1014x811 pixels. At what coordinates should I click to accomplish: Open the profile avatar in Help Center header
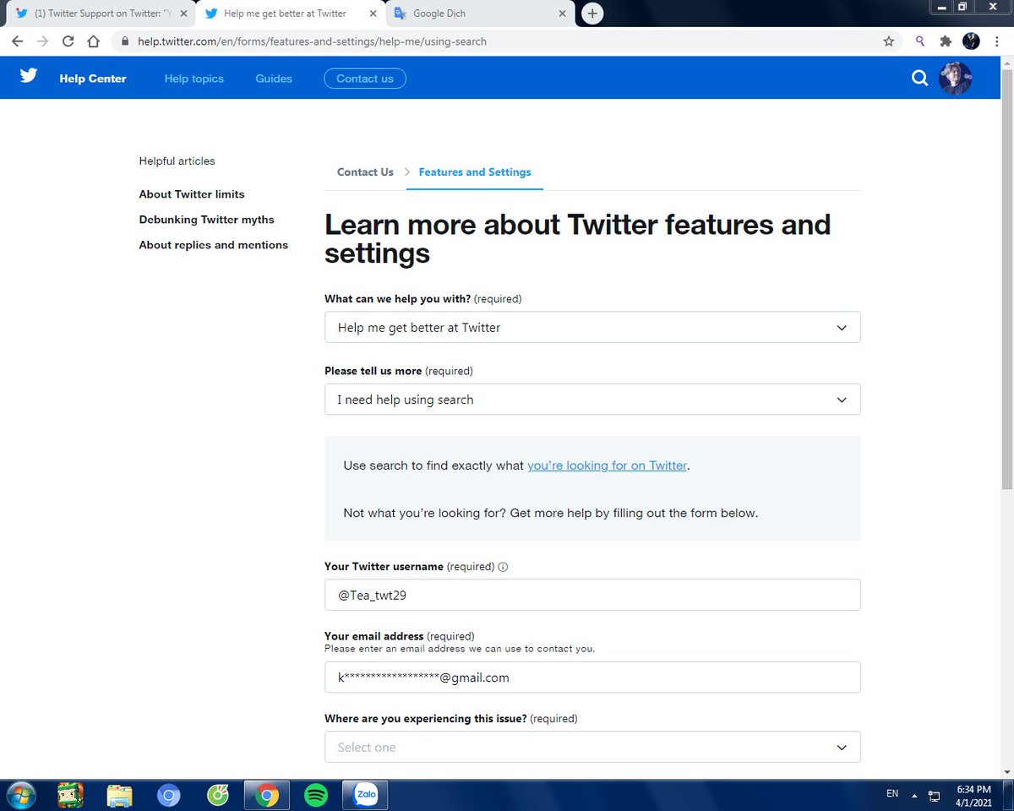[x=956, y=79]
